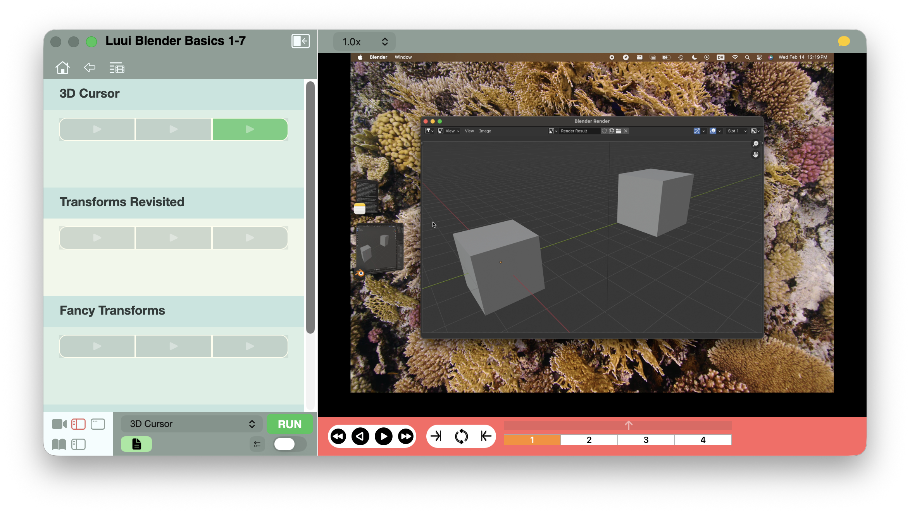Open the open-book icon
The image size is (910, 513).
tap(59, 444)
